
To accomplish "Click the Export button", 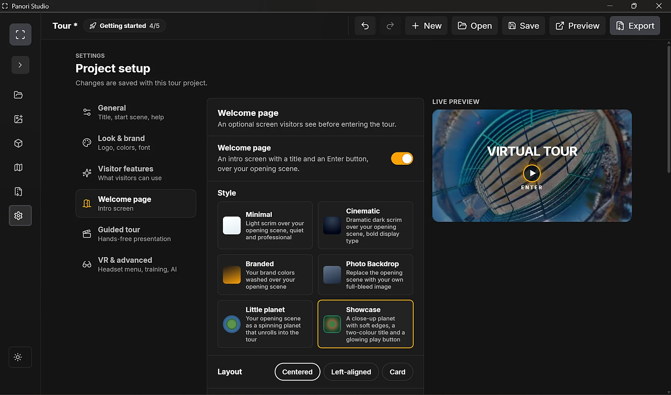I will point(635,26).
